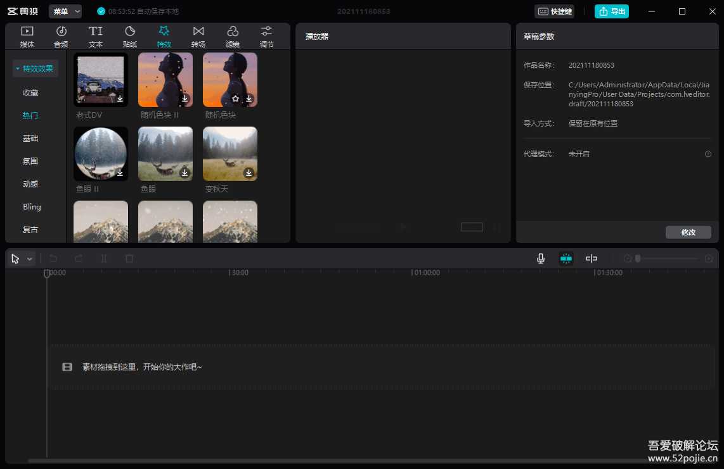Select the 转场 (Transitions) panel
This screenshot has width=724, height=469.
pos(198,35)
